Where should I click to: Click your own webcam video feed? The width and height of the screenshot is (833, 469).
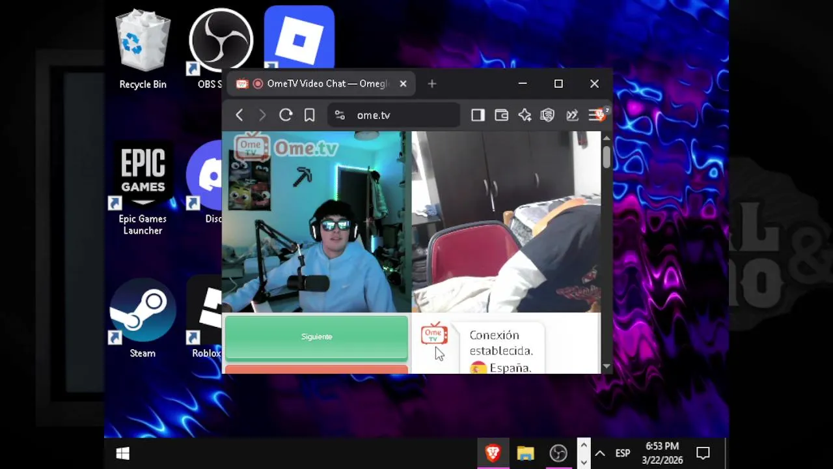coord(316,222)
